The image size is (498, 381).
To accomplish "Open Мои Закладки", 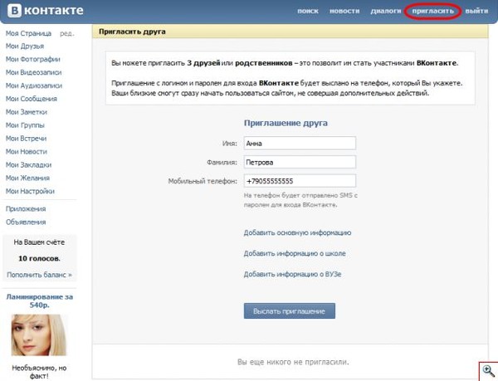I will 28,165.
